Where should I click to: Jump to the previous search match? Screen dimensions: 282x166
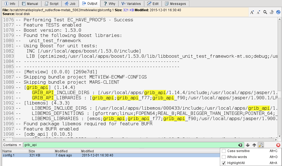(254, 145)
